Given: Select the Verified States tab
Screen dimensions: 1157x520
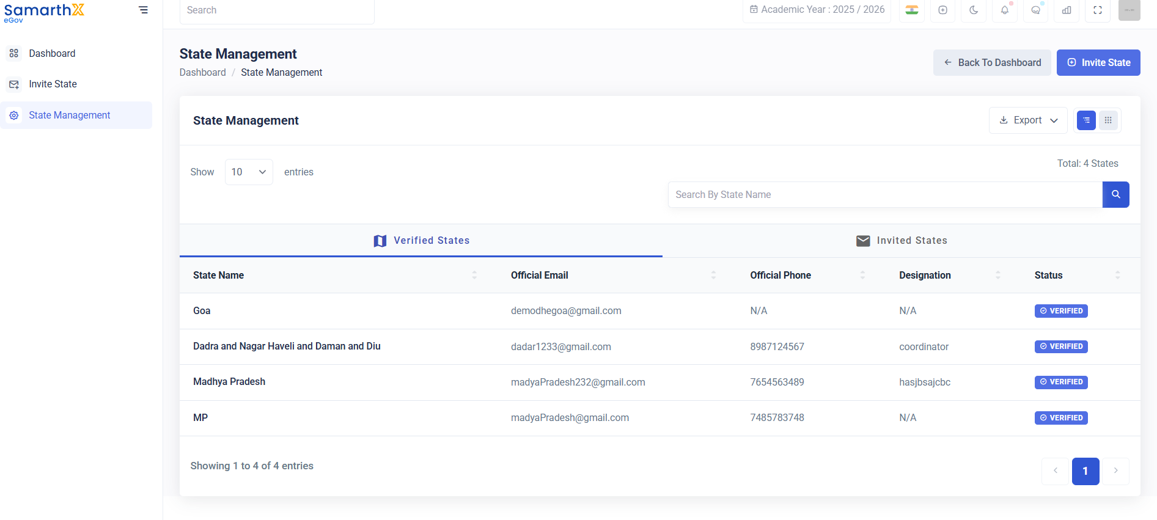Looking at the screenshot, I should pyautogui.click(x=421, y=241).
